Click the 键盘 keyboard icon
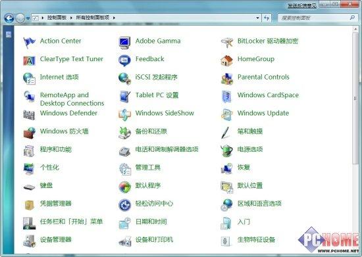 tap(29, 187)
